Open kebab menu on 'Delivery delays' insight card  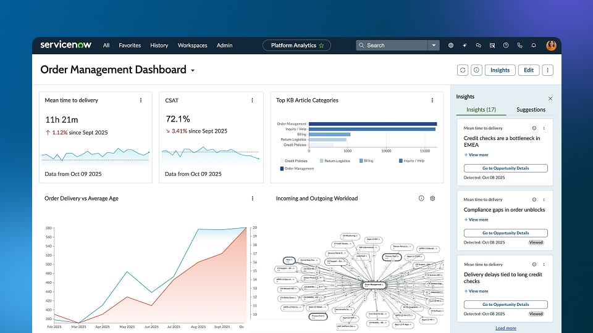(544, 265)
